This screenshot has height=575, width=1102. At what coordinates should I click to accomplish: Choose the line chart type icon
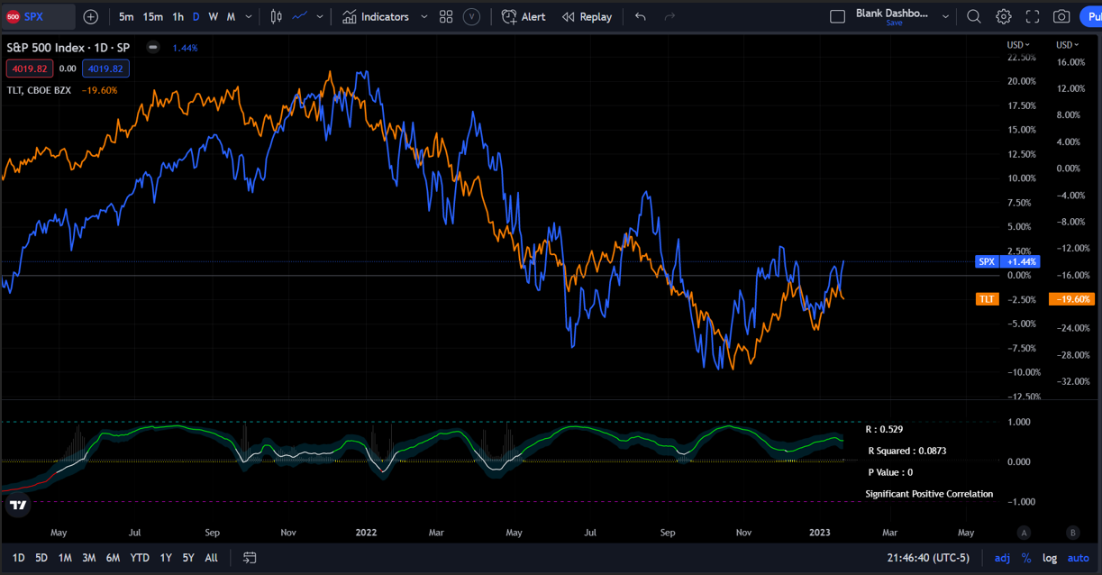click(x=300, y=16)
